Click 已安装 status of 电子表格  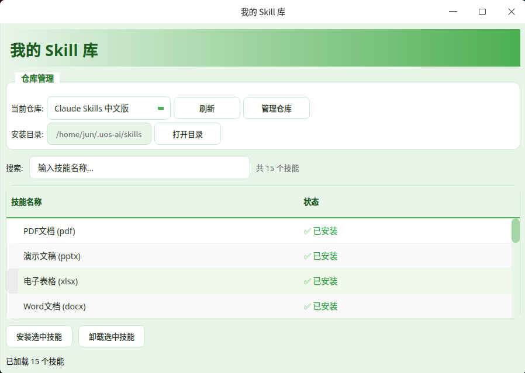tap(320, 281)
